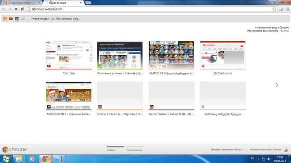Bookmark this page with the star icon
The height and width of the screenshot is (163, 291).
coord(274,9)
